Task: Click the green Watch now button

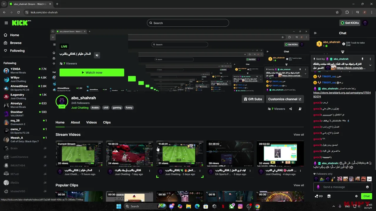Action: point(92,72)
